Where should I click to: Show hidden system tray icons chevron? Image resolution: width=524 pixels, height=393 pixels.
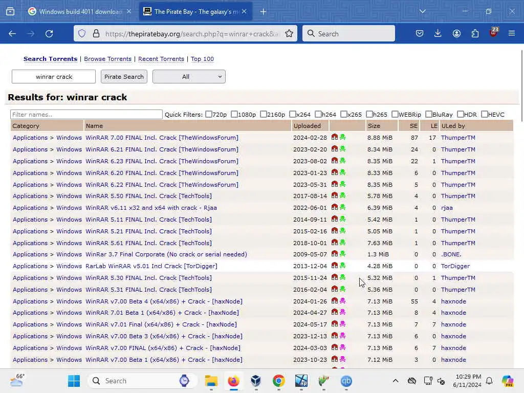pos(396,381)
